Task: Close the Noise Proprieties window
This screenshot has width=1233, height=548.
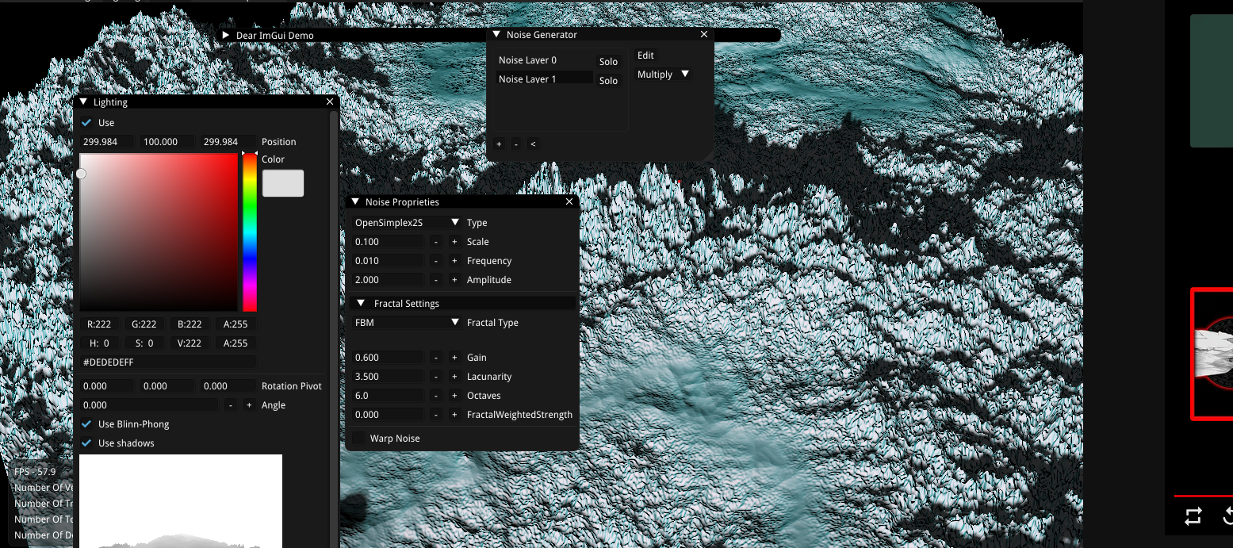Action: click(x=569, y=202)
